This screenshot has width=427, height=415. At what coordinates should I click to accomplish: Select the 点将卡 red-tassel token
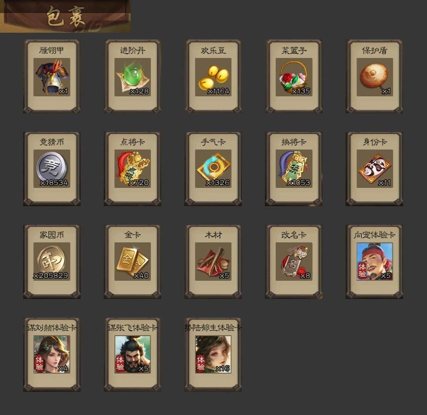point(132,169)
